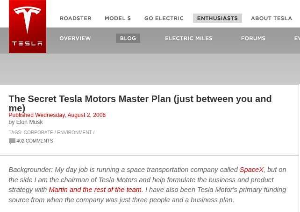Select the Blog sub-tab

[128, 38]
